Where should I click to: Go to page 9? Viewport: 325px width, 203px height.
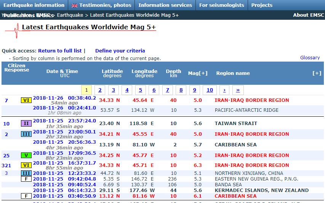195,90
